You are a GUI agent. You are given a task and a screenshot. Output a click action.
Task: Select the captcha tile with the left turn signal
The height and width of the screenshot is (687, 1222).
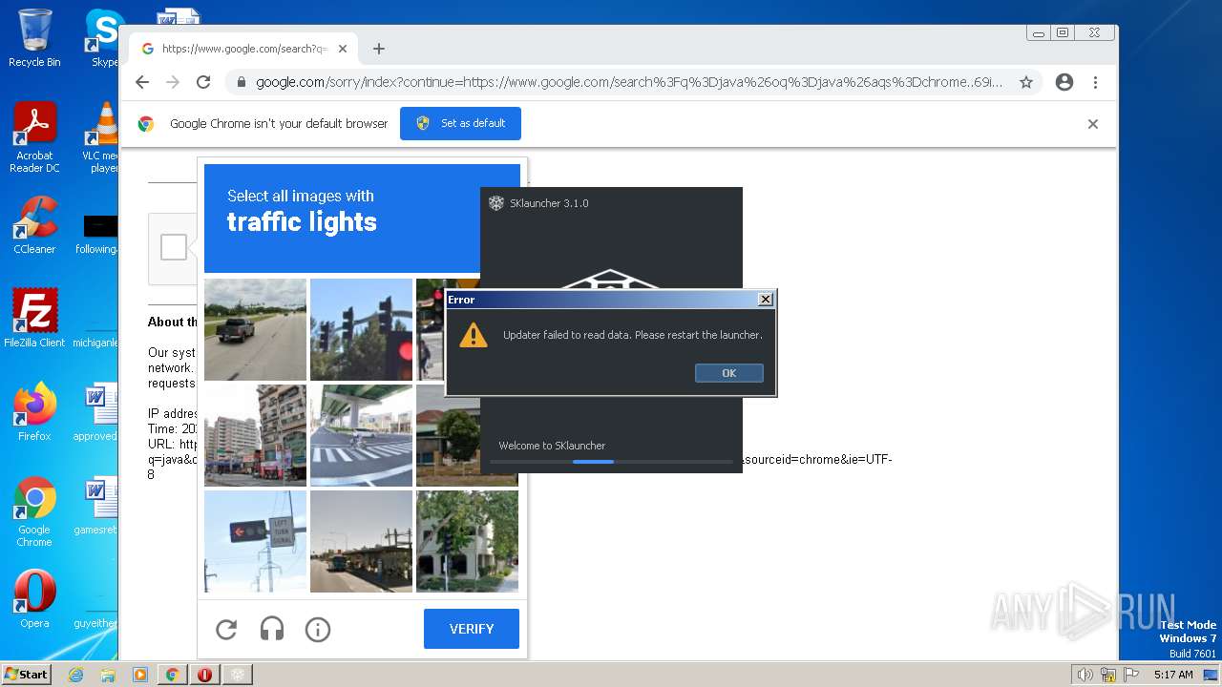[x=255, y=541]
